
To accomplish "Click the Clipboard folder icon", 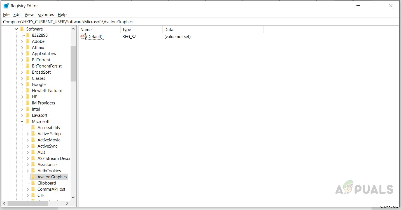I will click(x=33, y=183).
